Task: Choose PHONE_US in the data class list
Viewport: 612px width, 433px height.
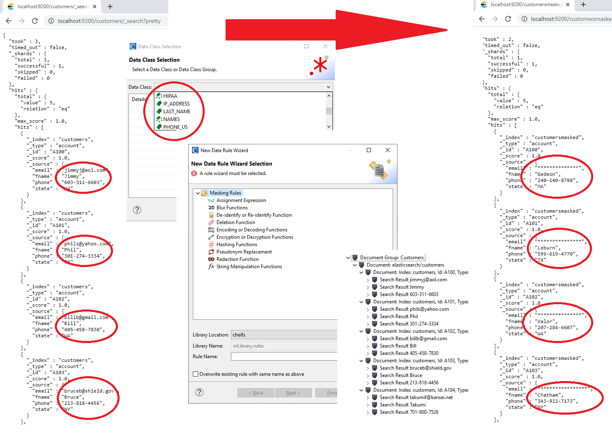Action: pyautogui.click(x=175, y=127)
